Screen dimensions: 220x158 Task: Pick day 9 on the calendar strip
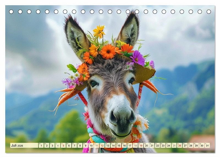[85, 145]
